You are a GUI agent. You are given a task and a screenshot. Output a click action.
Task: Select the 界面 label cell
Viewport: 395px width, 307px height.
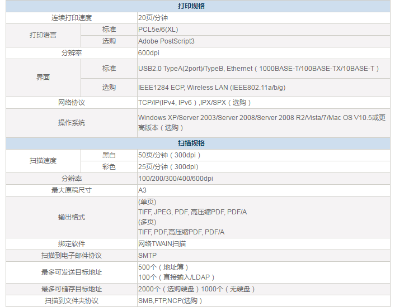click(x=43, y=78)
